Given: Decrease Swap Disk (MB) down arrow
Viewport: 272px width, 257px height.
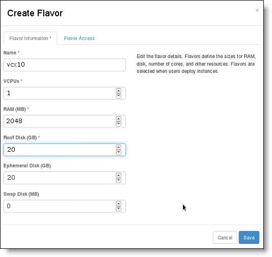Looking at the screenshot, I should [x=119, y=209].
